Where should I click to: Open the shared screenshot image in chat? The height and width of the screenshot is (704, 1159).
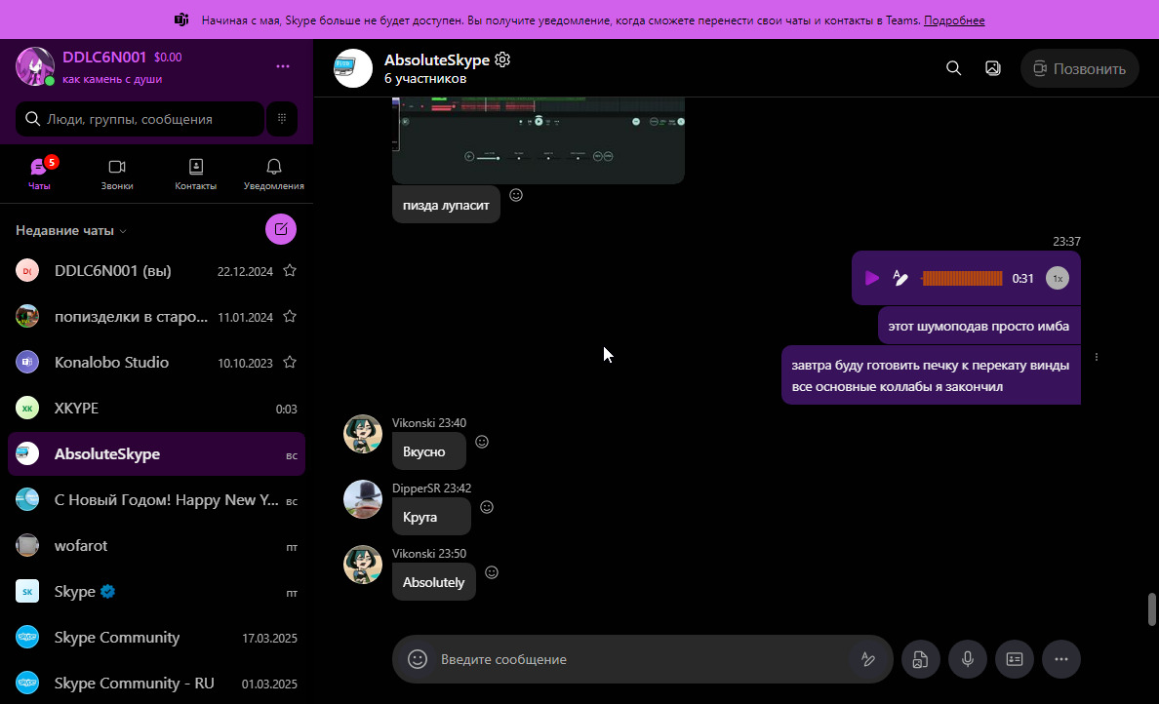(x=539, y=139)
